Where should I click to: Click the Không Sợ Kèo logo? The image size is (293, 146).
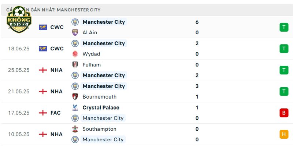click(19, 19)
